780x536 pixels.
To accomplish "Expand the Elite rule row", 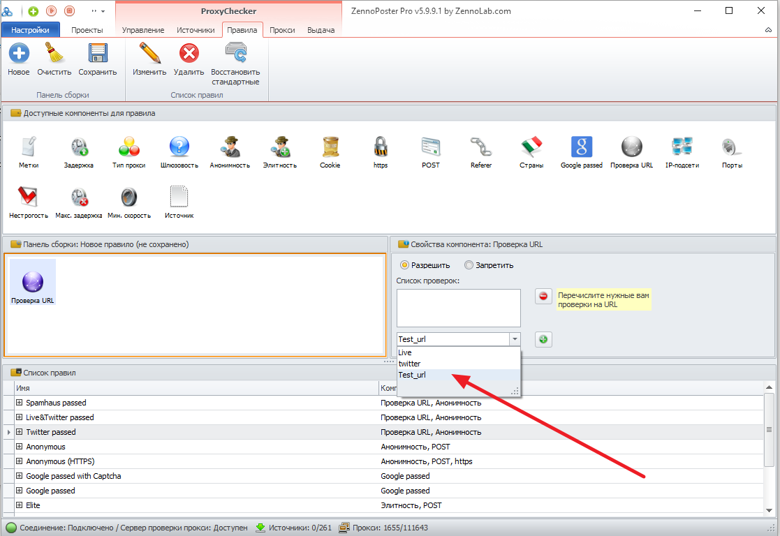I will (x=20, y=505).
